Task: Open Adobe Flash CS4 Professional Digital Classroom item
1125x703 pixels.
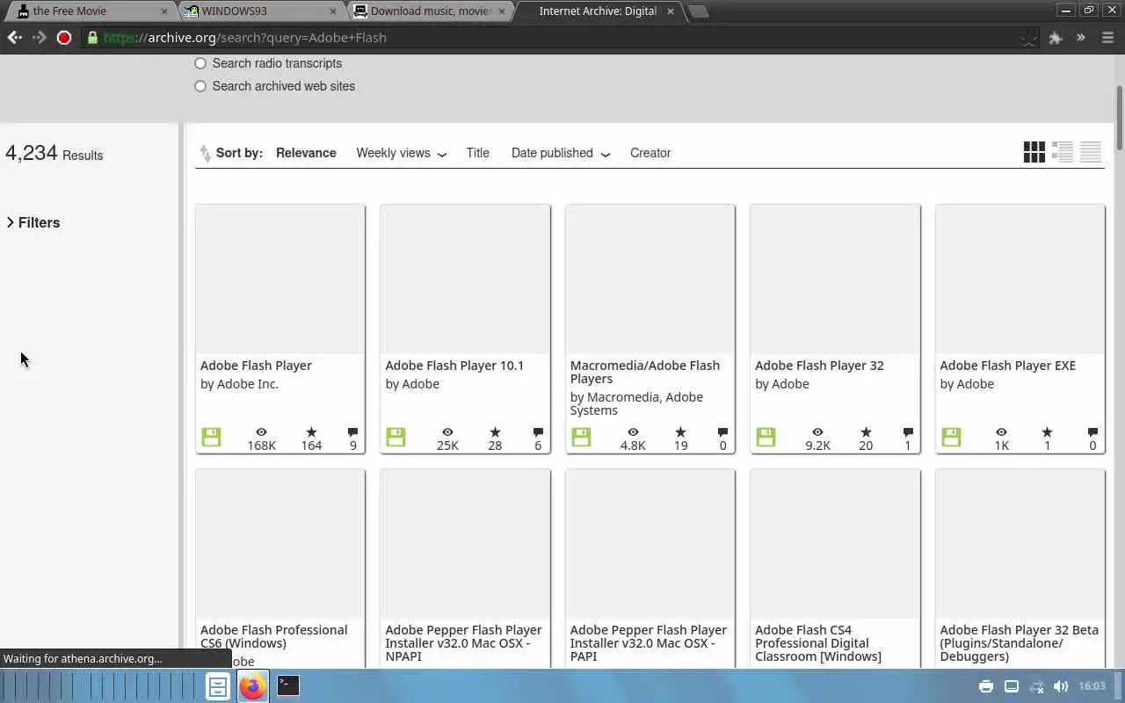Action: pos(818,643)
